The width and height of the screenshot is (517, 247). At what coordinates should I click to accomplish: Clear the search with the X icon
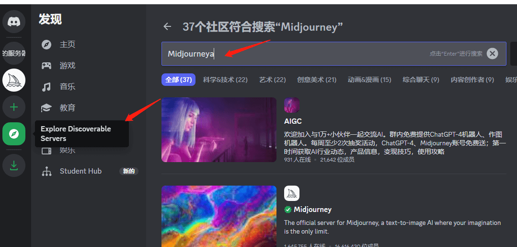pyautogui.click(x=492, y=53)
